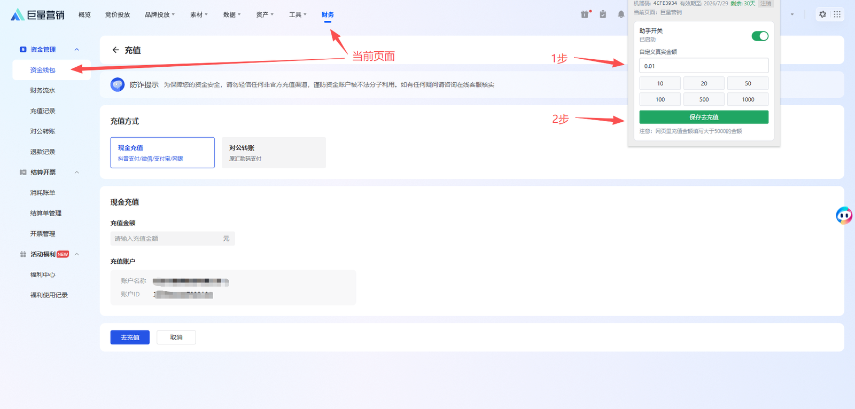The image size is (855, 409).
Task: Select the 对公转账 payment method
Action: coord(274,153)
